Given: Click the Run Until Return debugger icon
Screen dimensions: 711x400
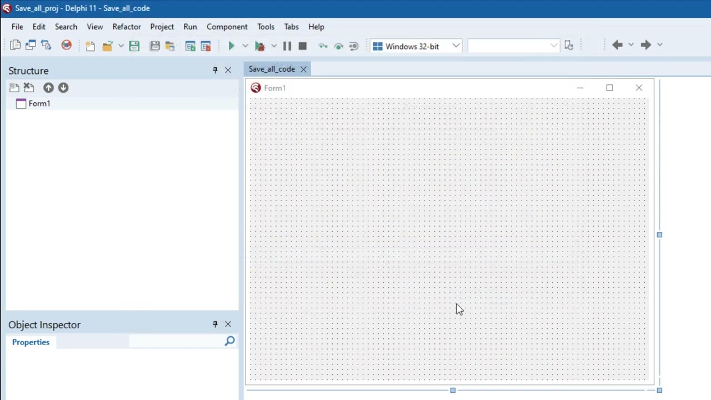Looking at the screenshot, I should pos(354,46).
